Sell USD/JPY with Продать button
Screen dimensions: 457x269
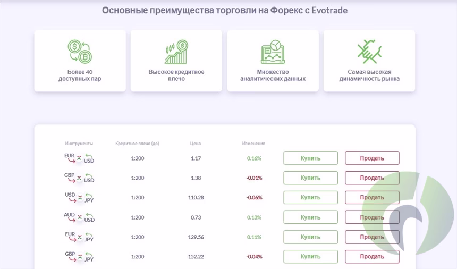point(372,197)
